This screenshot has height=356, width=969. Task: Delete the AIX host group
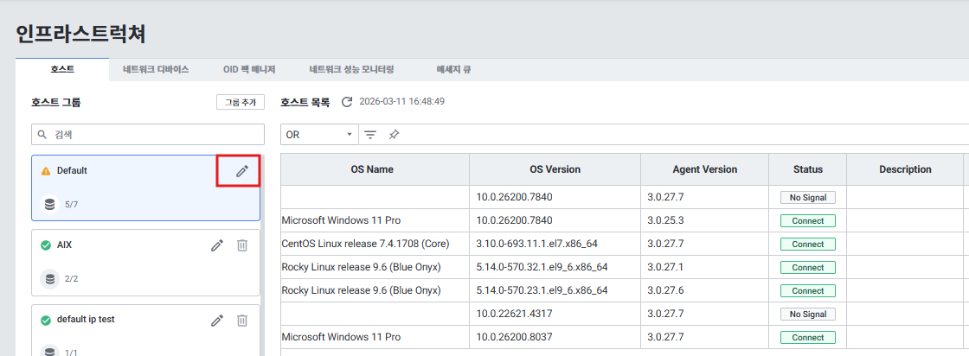(242, 245)
